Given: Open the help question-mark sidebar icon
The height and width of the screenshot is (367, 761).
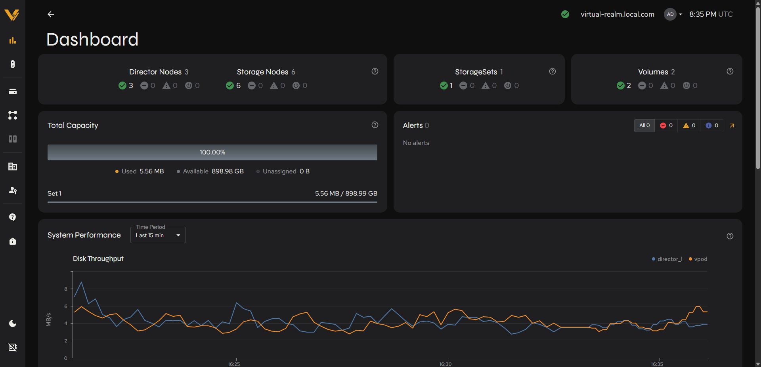Looking at the screenshot, I should point(13,217).
